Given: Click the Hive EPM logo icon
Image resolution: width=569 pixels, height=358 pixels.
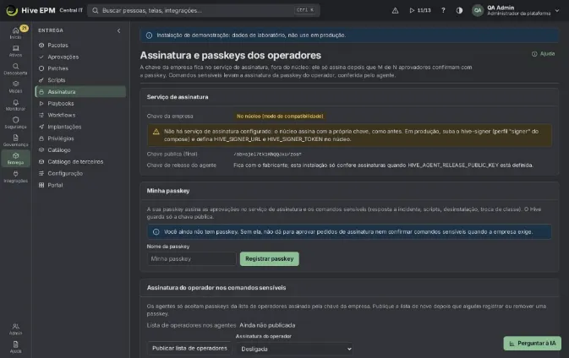Looking at the screenshot, I should pos(12,10).
